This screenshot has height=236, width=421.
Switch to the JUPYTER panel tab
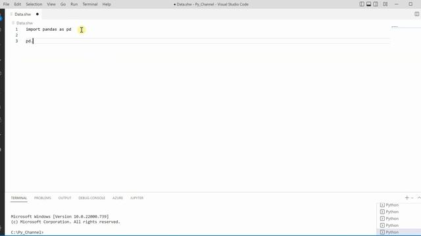(137, 198)
